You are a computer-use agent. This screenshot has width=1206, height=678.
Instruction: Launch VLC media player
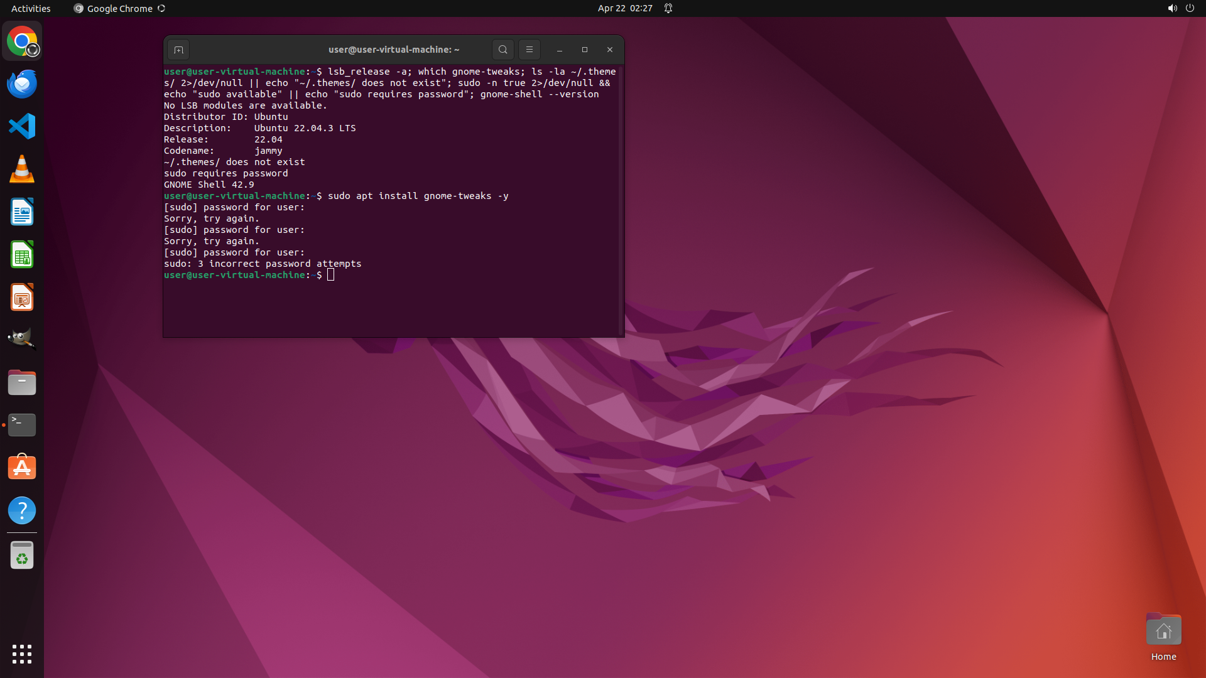[22, 169]
